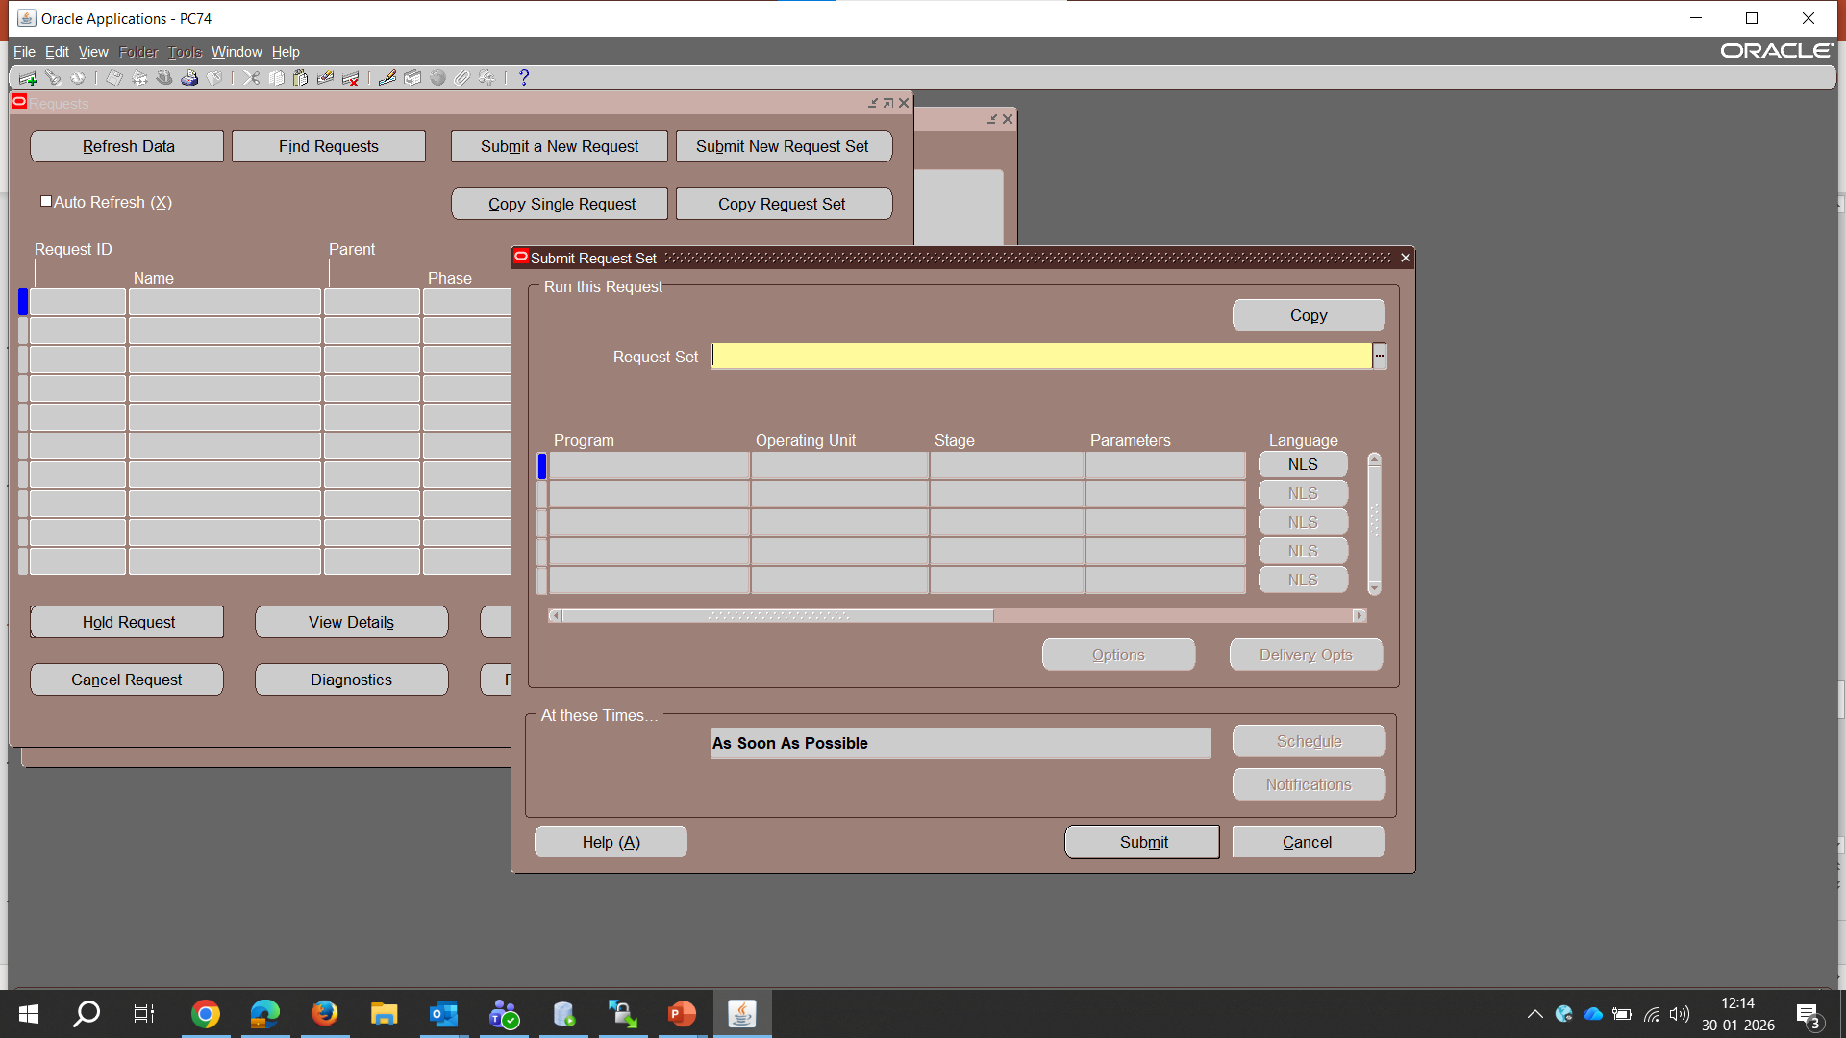This screenshot has height=1038, width=1846.
Task: Click the As Soon As Possible field
Action: [960, 743]
